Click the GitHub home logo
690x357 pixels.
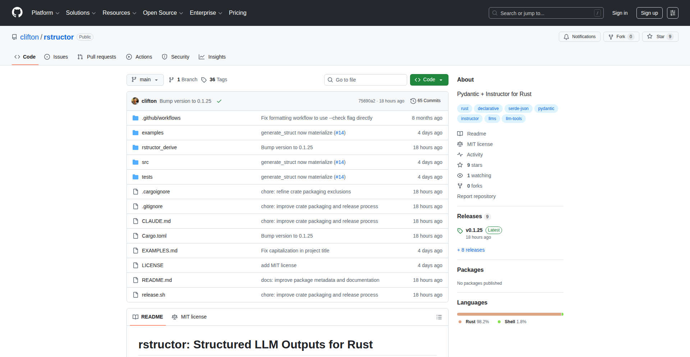pos(17,13)
